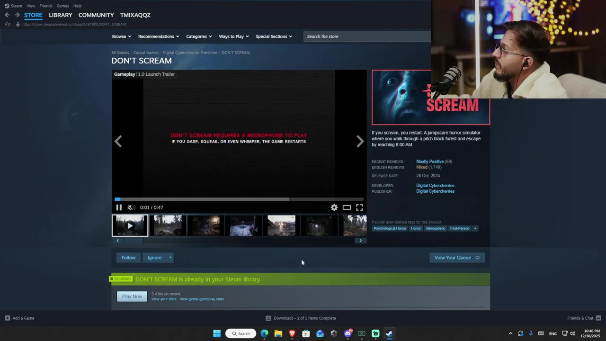Open Microsoft Store from the taskbar
Screen dimensions: 606x341
coord(306,333)
